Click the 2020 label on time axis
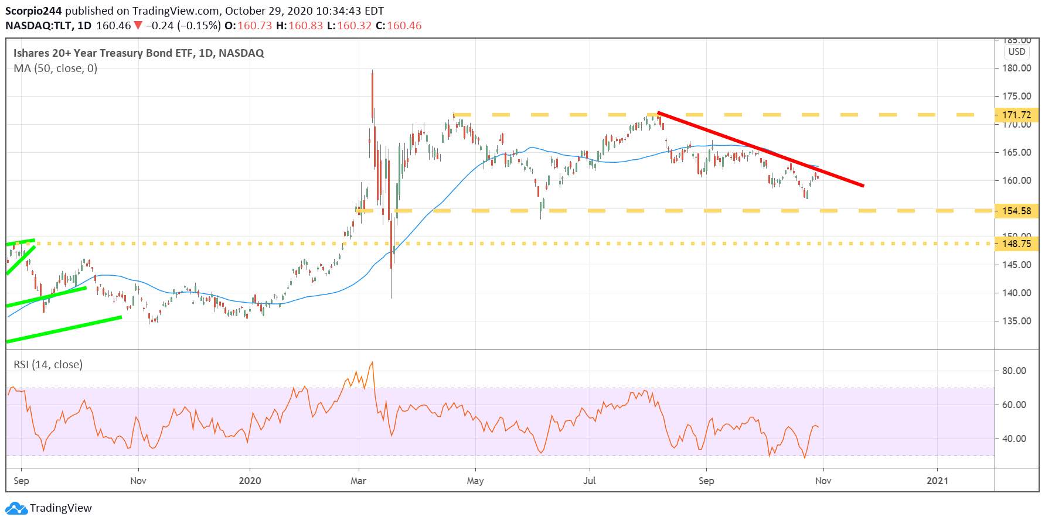 (x=250, y=481)
